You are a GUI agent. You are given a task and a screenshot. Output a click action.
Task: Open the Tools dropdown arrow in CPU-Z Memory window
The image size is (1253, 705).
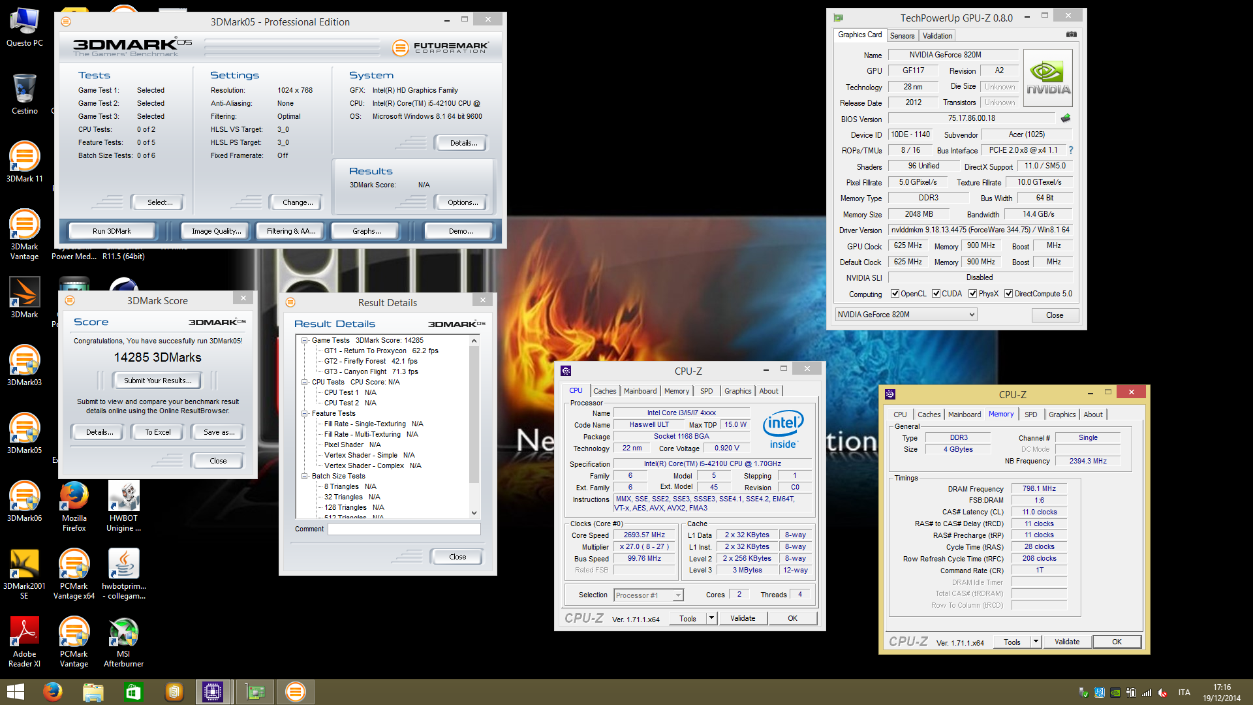[x=1036, y=642]
